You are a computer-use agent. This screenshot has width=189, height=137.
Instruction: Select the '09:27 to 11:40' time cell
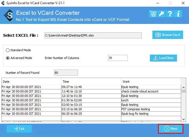91,87
